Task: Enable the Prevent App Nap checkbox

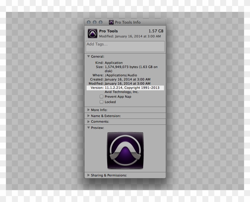Action: [x=101, y=97]
